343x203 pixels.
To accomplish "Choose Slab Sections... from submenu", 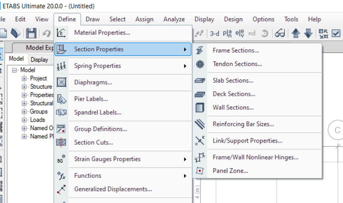I will coord(233,81).
